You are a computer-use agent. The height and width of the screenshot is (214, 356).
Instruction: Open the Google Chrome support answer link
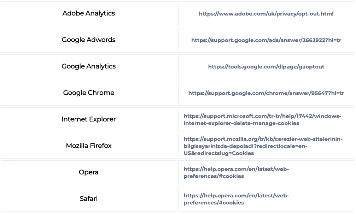point(266,93)
